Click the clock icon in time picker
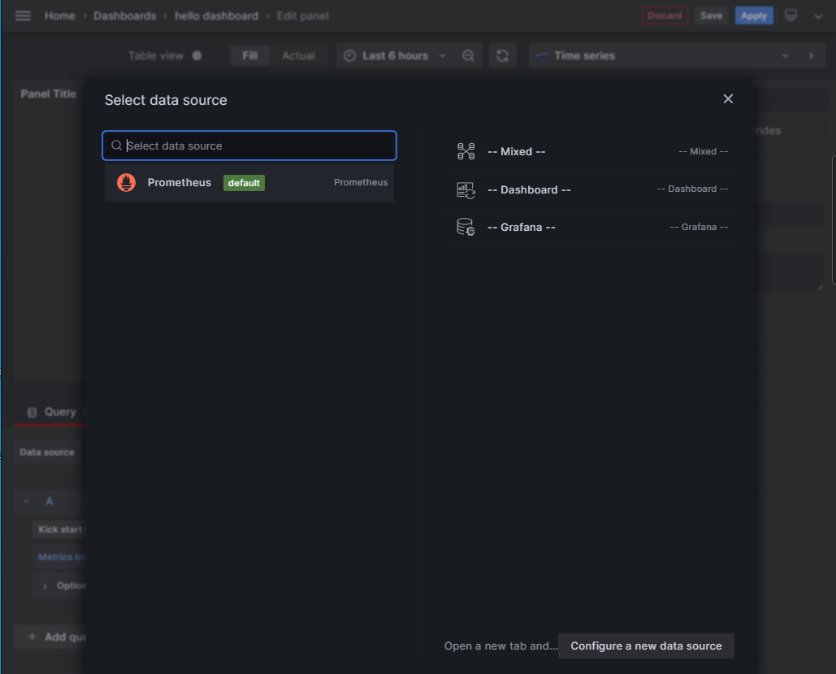The height and width of the screenshot is (674, 836). tap(349, 55)
